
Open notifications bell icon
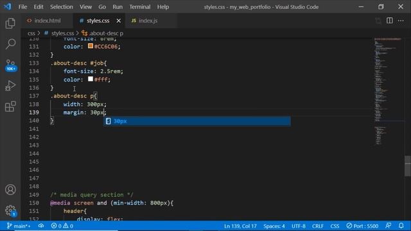pyautogui.click(x=401, y=226)
